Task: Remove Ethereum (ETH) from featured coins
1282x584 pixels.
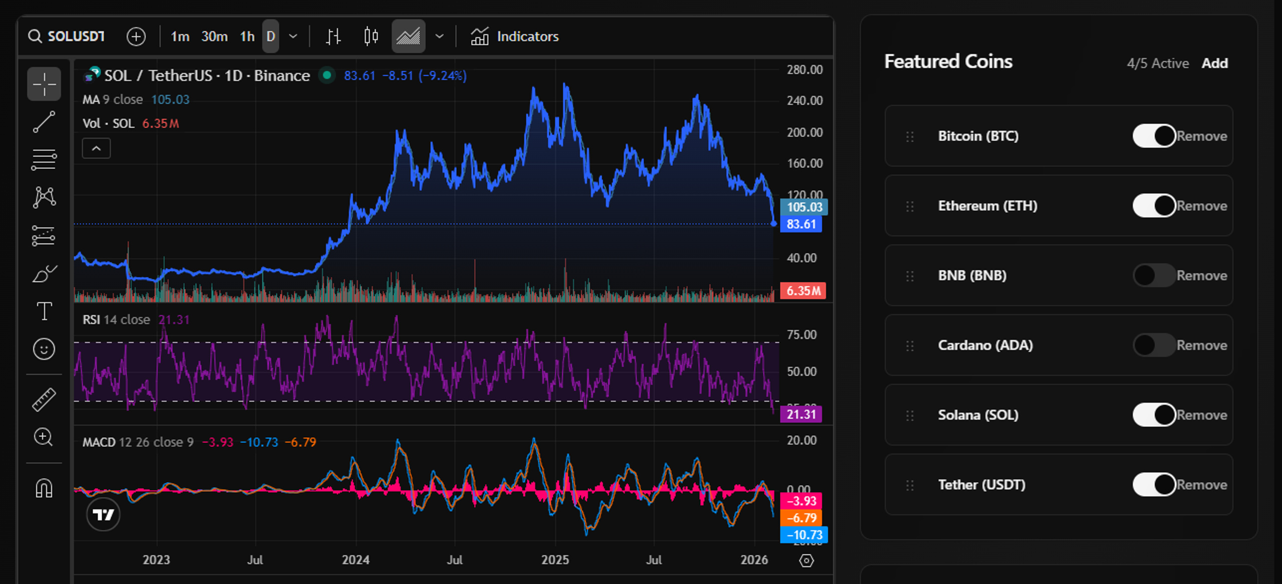Action: (x=1202, y=206)
